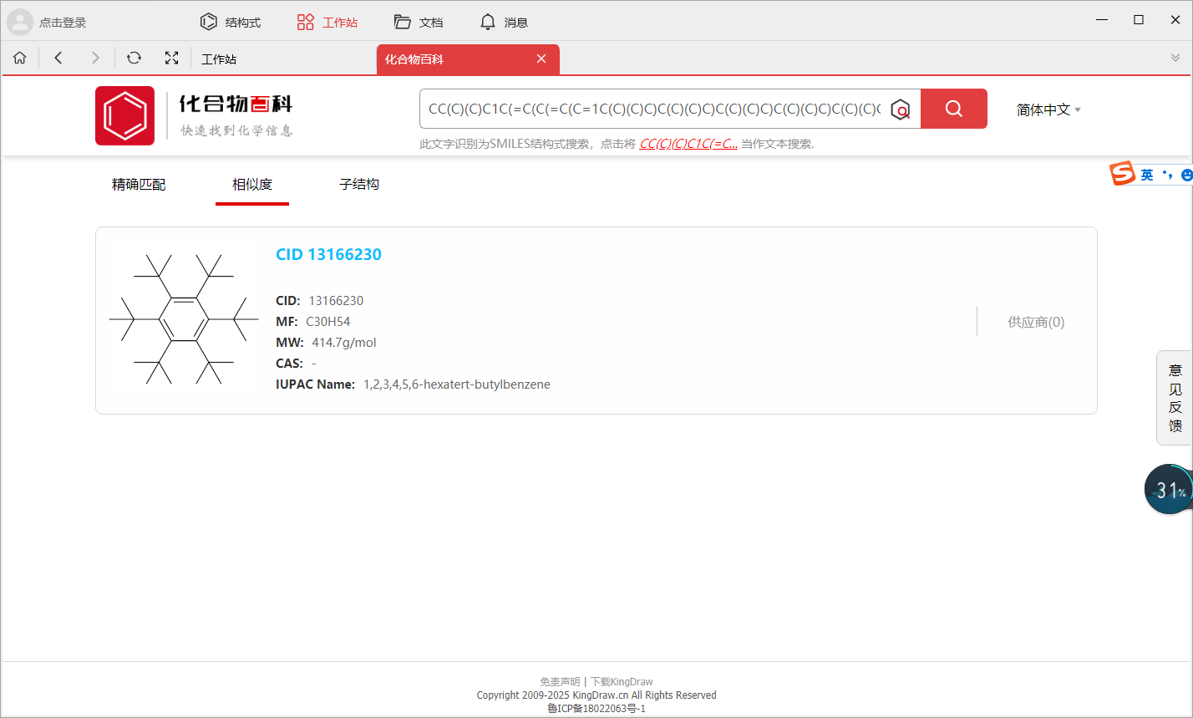Open the 意见反馈 feedback side button
1193x718 pixels.
[1175, 398]
